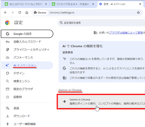
Task: Open 検索エンジン settings
Action: [x=27, y=81]
